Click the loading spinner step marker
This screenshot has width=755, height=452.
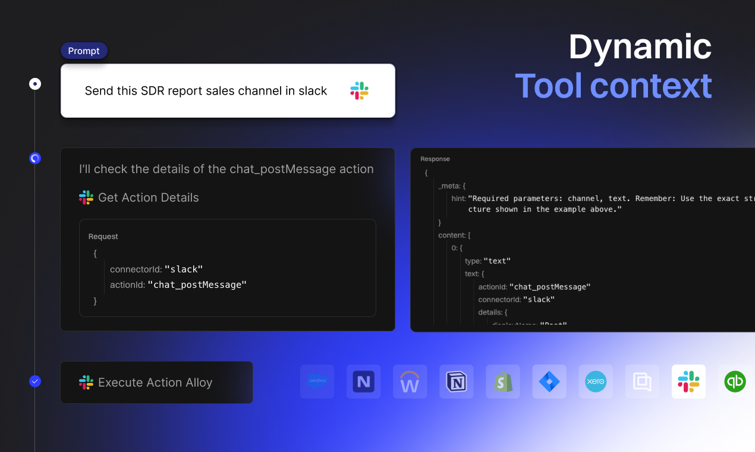(x=35, y=158)
